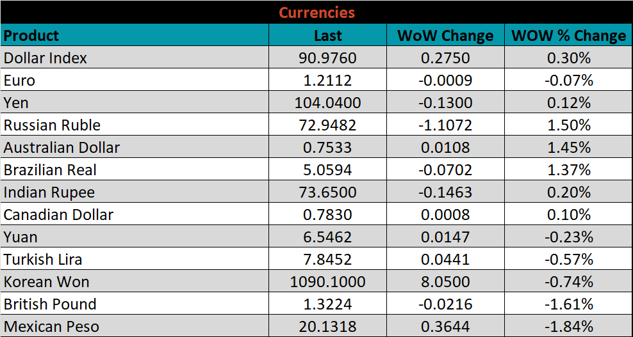Click the WOW % Change column header
The image size is (633, 337).
coord(568,36)
